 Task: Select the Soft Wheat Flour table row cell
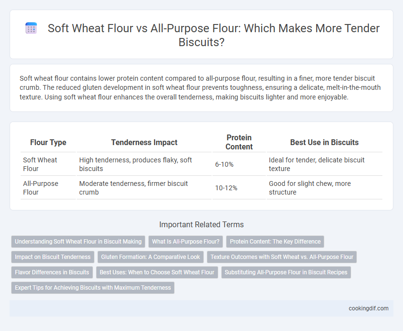(48, 164)
